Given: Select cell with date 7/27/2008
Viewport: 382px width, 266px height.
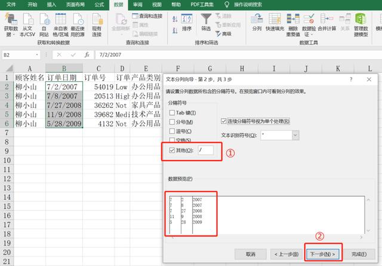Looking at the screenshot, I should pyautogui.click(x=64, y=106).
